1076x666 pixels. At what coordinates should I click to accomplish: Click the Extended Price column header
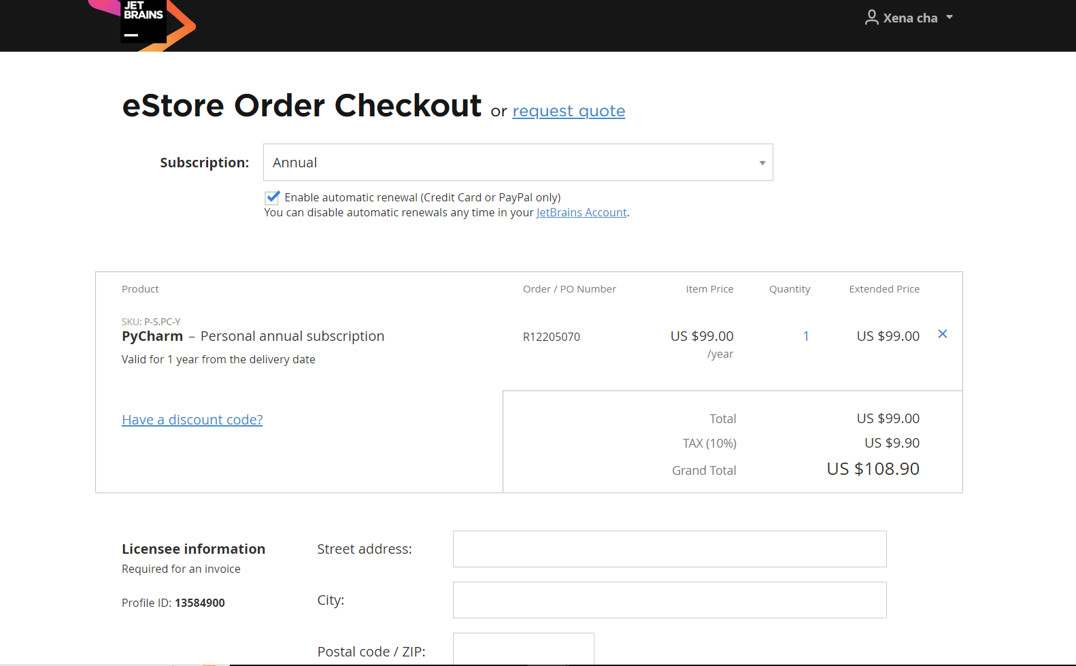(884, 289)
